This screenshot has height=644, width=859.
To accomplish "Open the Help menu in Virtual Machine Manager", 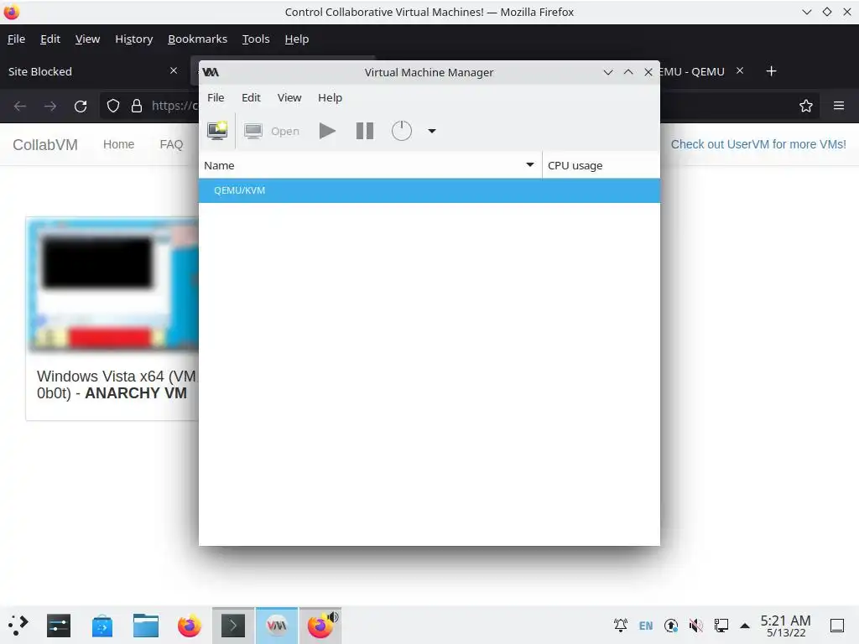I will point(330,97).
